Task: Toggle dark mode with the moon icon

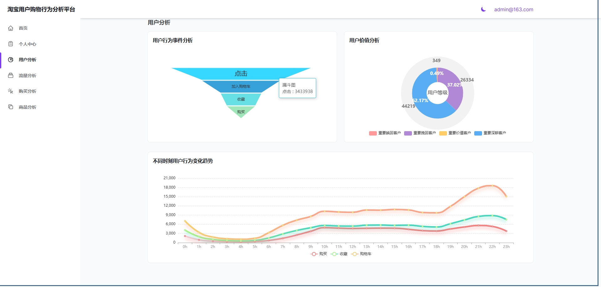Action: tap(483, 9)
